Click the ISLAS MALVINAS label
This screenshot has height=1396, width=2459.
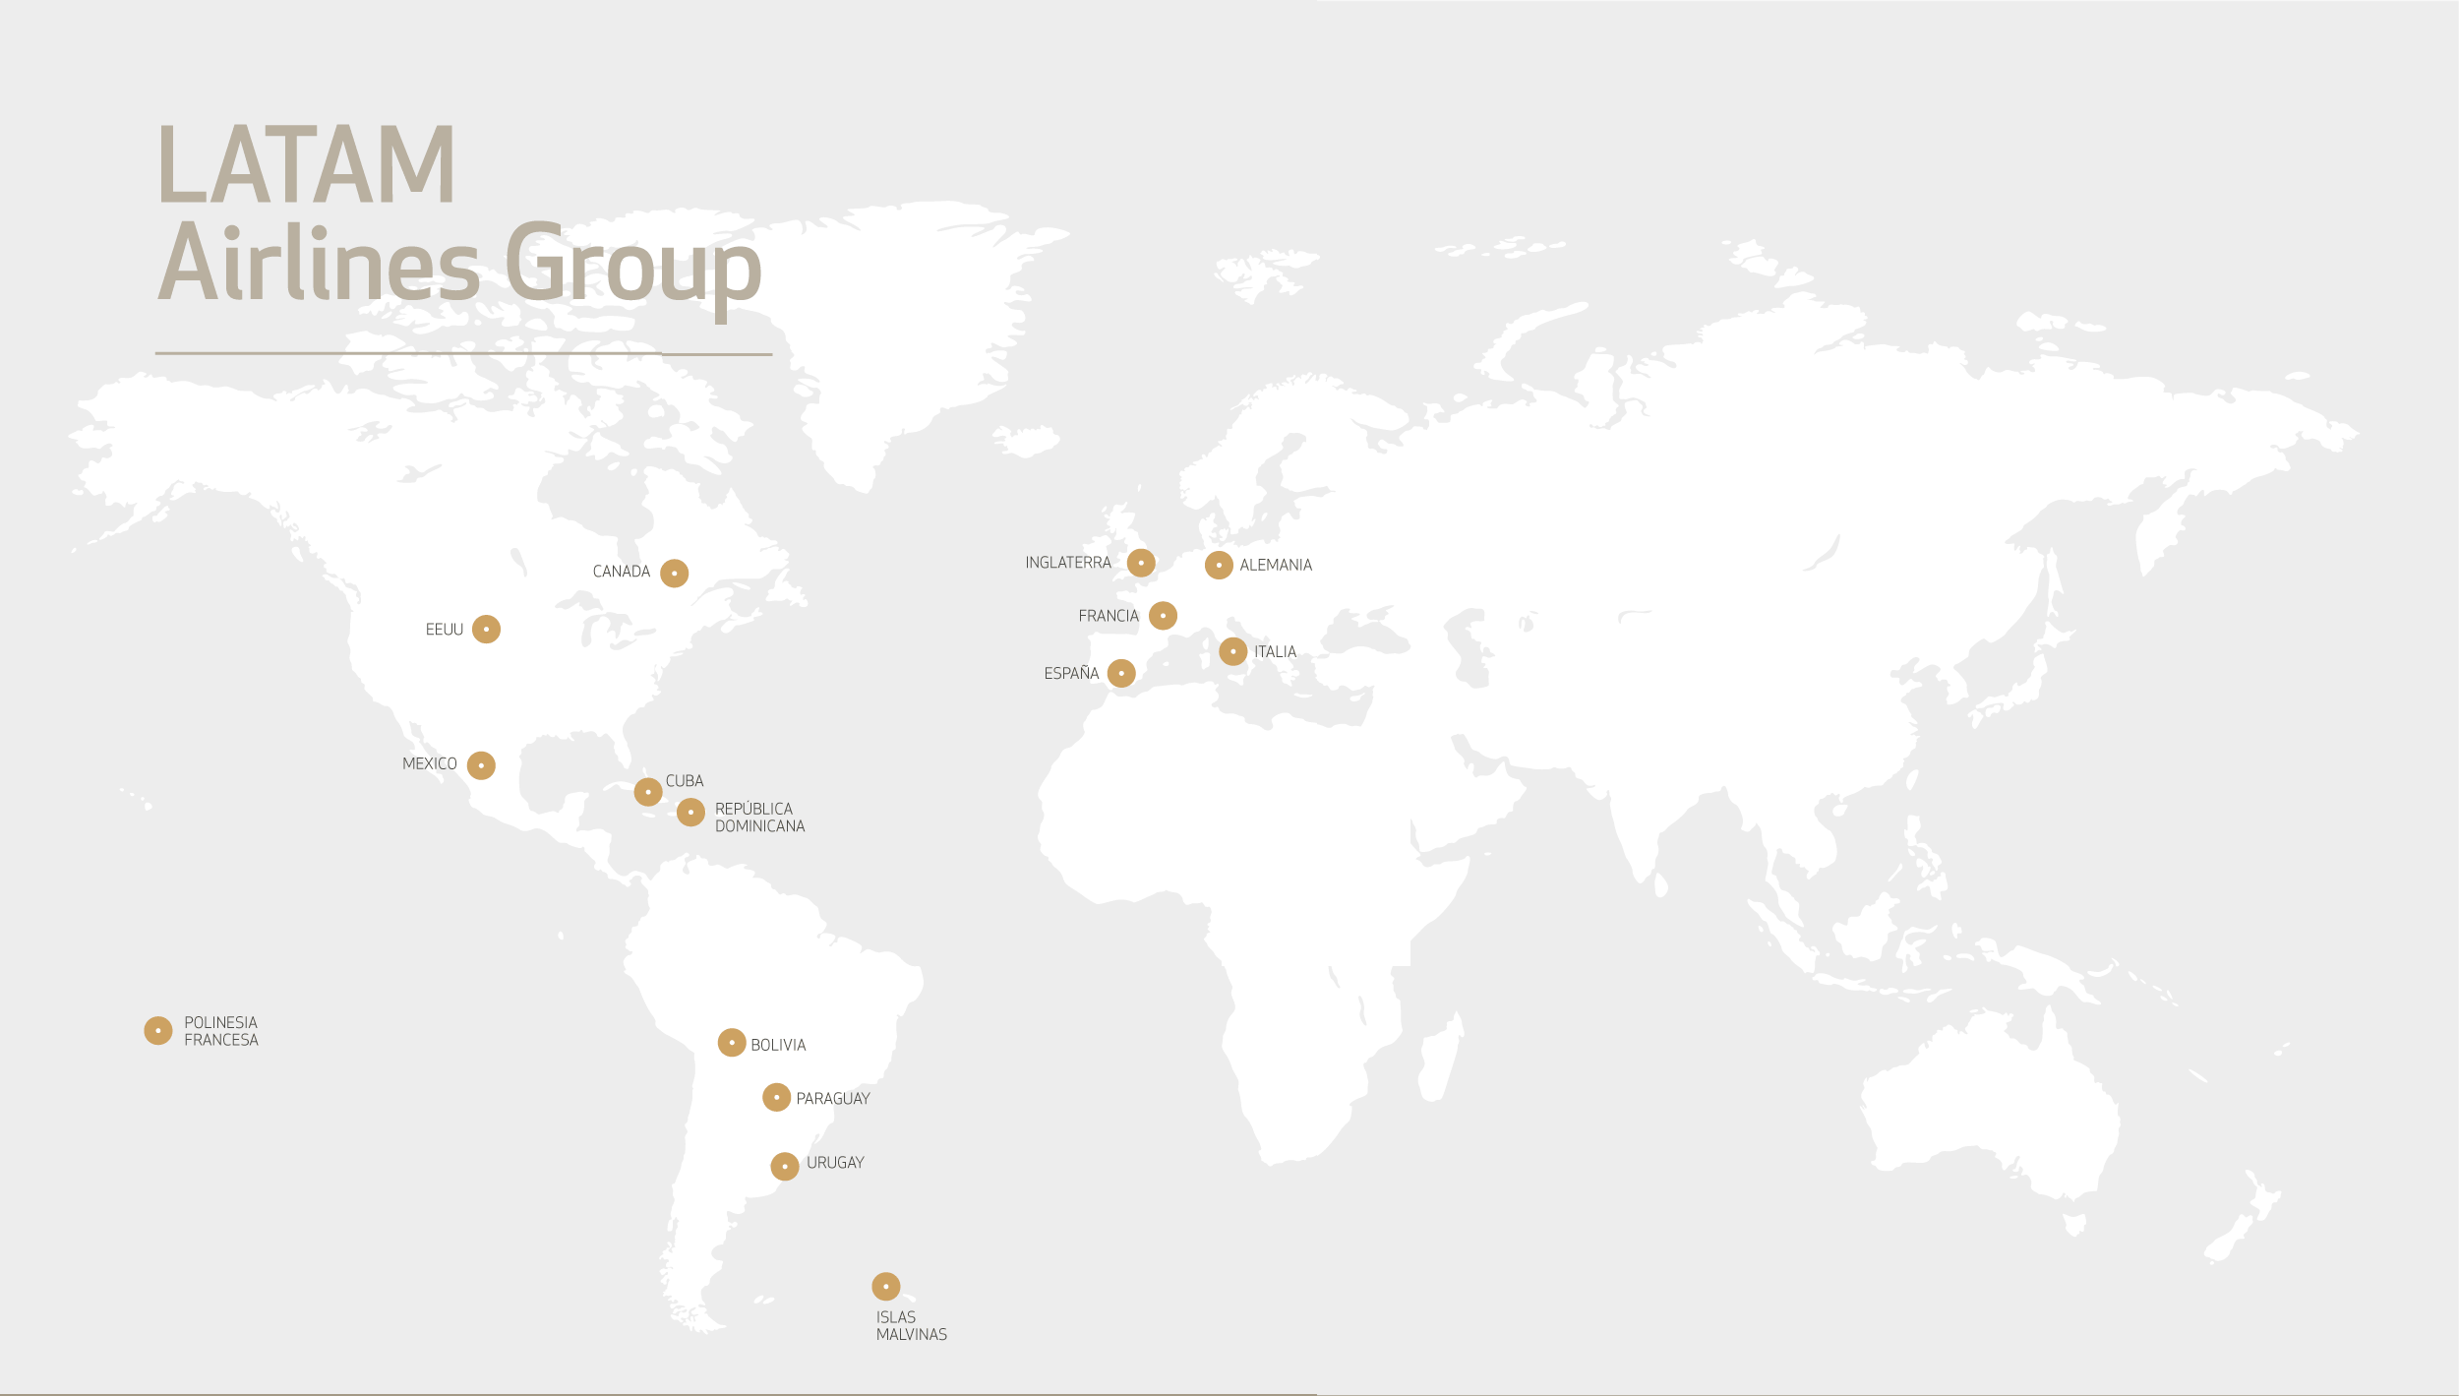click(912, 1326)
